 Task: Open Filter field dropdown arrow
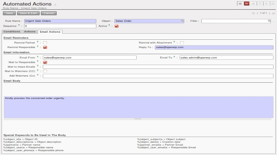coord(274,21)
